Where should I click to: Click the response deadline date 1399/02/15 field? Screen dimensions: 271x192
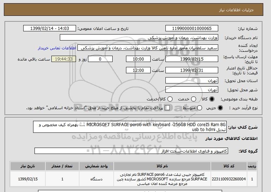point(192,59)
